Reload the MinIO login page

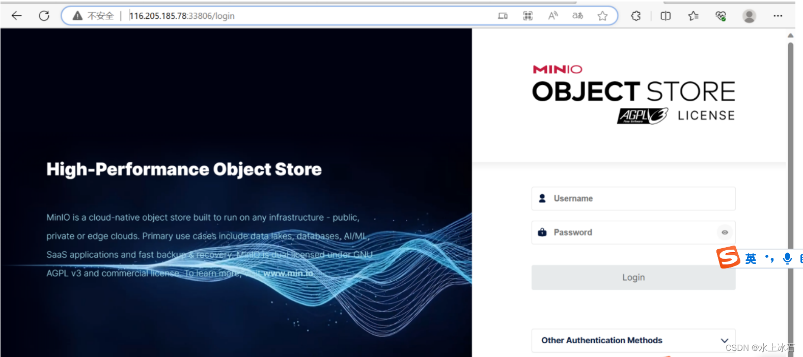point(44,16)
